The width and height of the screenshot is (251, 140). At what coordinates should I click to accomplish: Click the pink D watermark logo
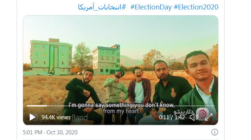(x=203, y=114)
